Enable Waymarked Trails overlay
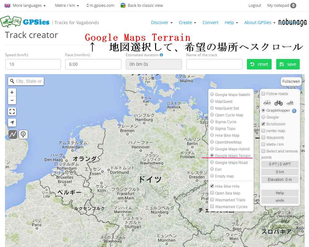309x247 pixels. (212, 200)
